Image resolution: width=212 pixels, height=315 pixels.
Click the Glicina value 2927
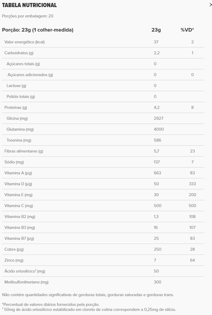[x=158, y=118]
